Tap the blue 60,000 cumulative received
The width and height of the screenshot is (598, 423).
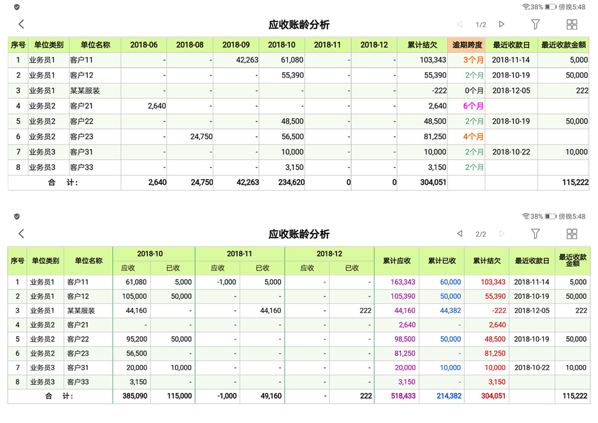tap(451, 282)
